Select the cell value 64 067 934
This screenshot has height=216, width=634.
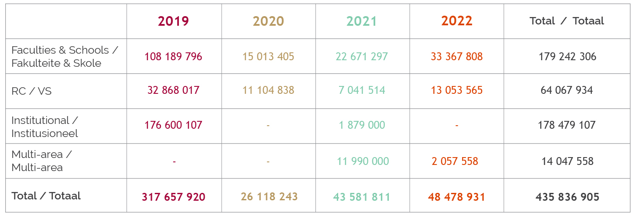click(x=567, y=90)
